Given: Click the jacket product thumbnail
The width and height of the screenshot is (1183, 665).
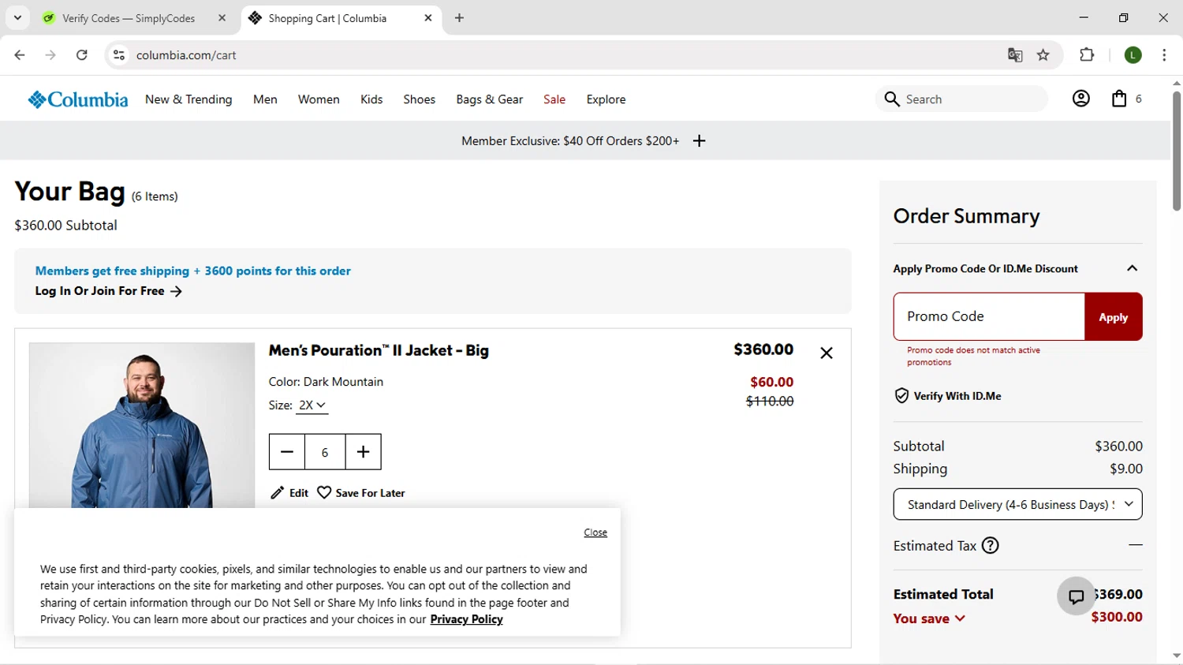Looking at the screenshot, I should [142, 425].
